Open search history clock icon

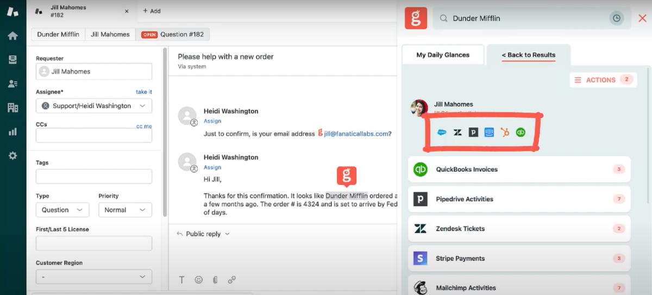[616, 18]
